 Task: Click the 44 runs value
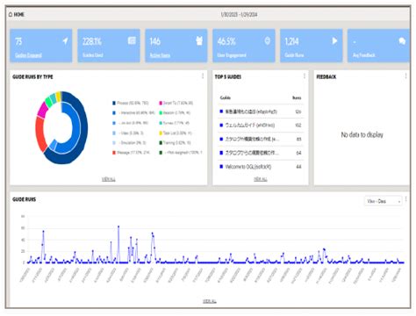298,167
